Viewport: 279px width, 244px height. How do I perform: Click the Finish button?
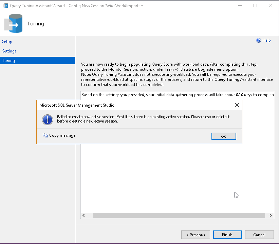227,235
